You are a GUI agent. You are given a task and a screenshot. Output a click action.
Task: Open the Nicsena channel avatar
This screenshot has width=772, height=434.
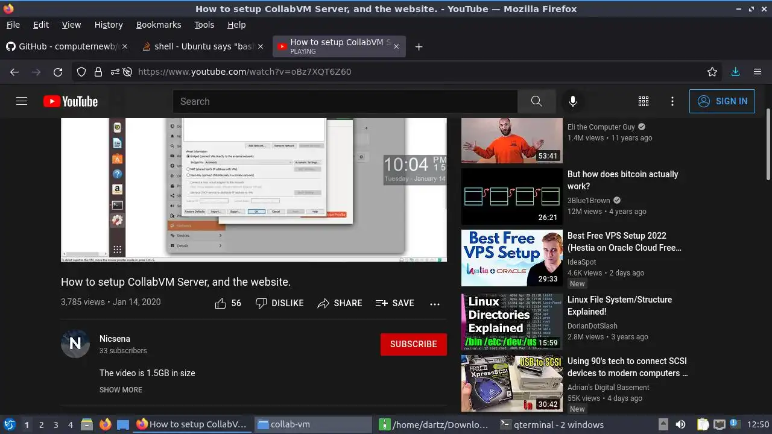(75, 344)
